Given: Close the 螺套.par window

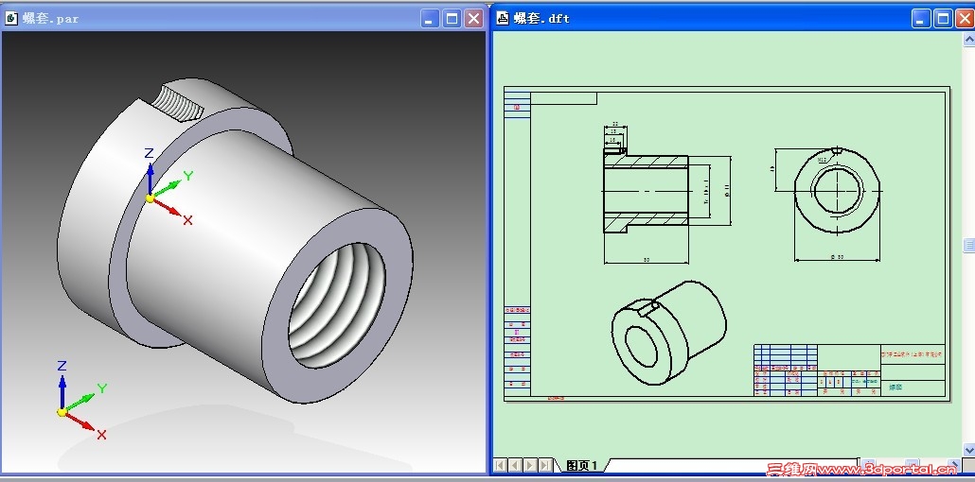Looking at the screenshot, I should point(474,19).
